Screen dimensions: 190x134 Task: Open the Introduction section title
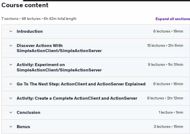coord(30,31)
